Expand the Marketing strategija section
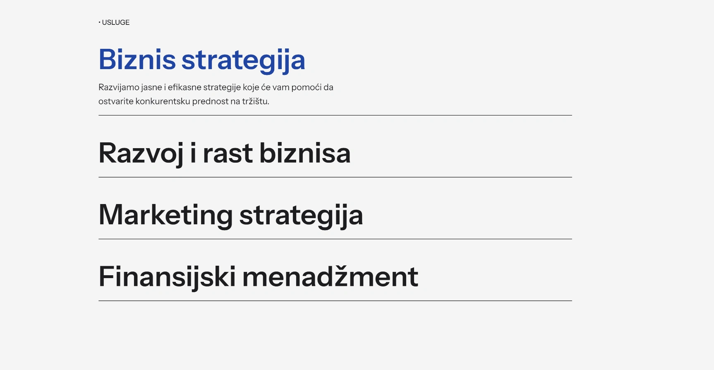 point(230,215)
